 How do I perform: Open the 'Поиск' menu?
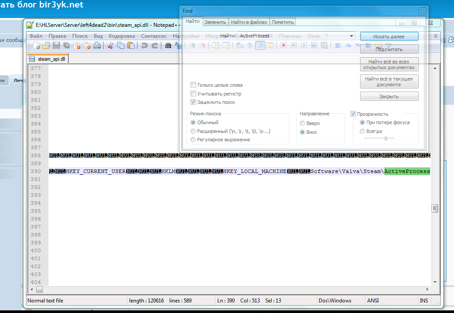pos(80,36)
